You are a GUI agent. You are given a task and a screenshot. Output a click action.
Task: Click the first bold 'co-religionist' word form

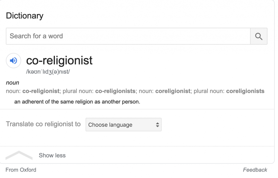41,91
